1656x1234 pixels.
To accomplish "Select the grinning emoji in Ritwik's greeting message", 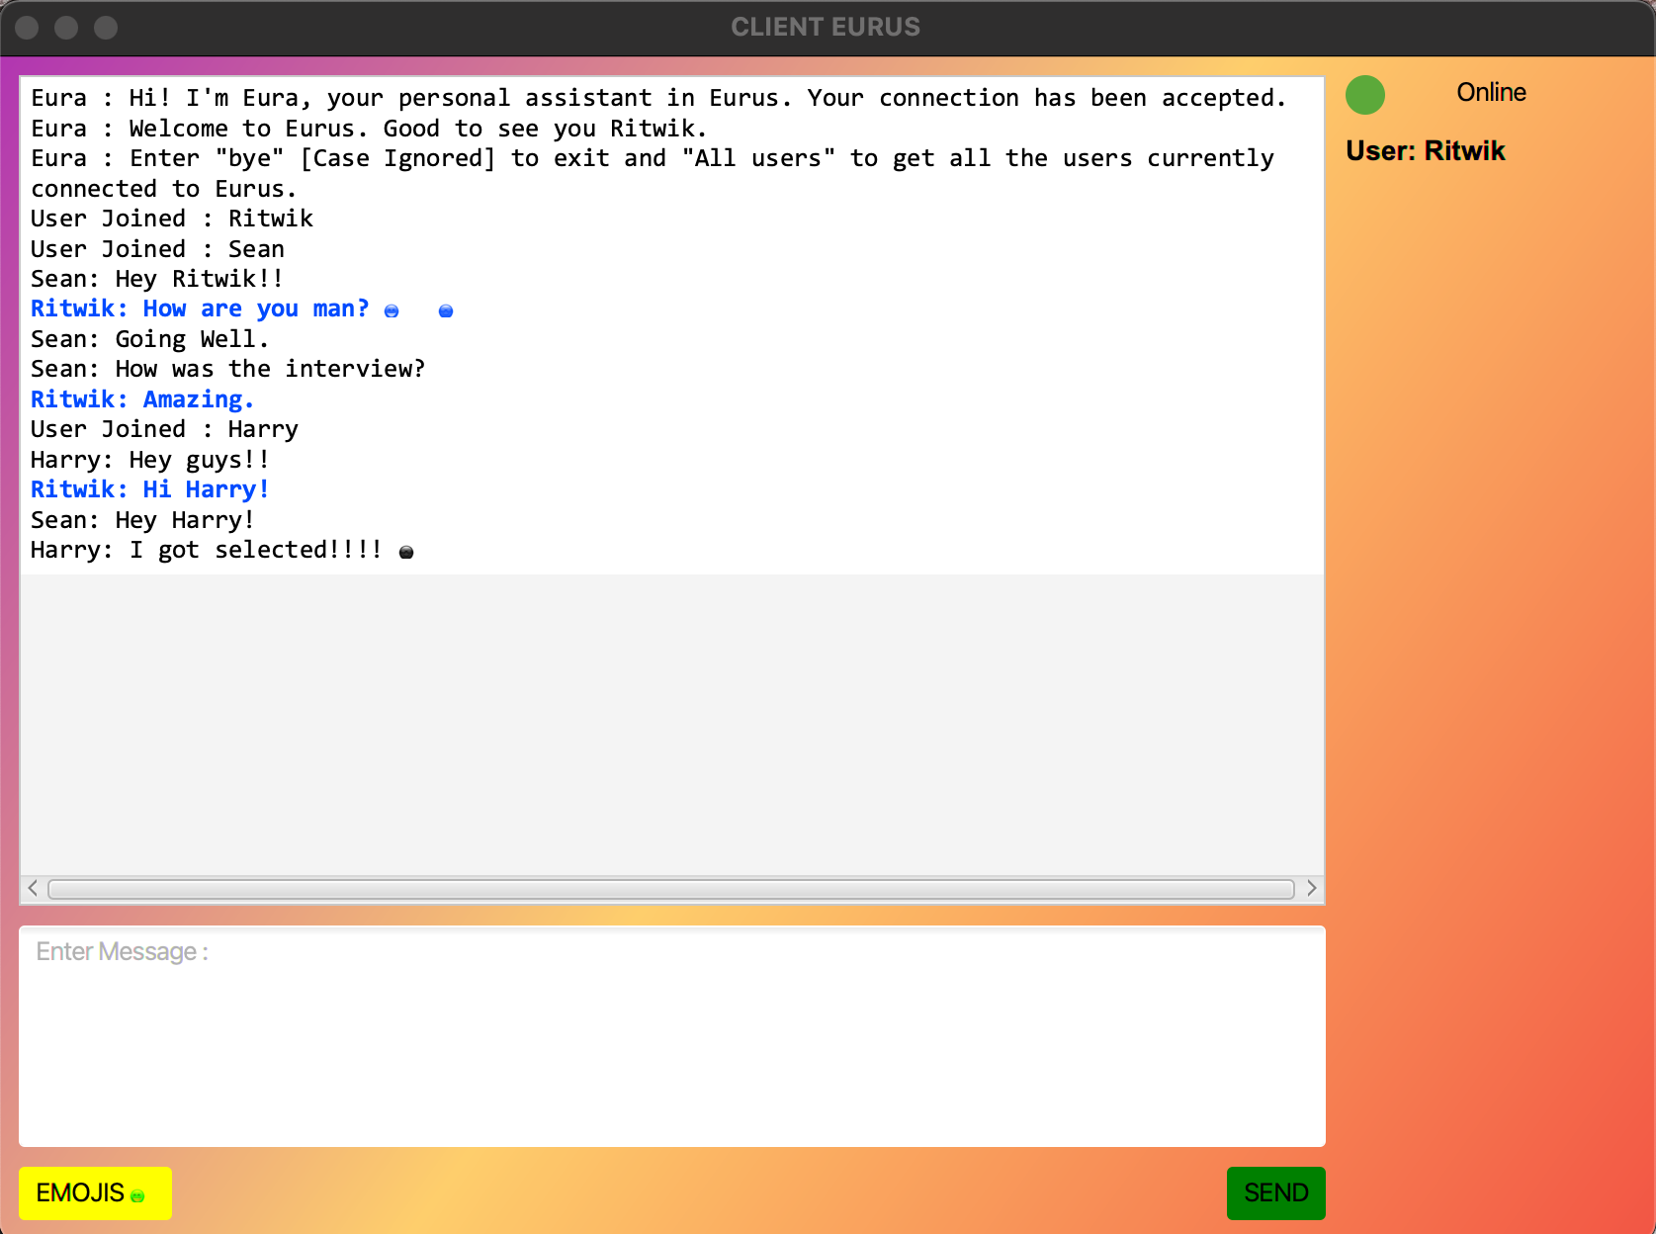I will click(x=392, y=309).
